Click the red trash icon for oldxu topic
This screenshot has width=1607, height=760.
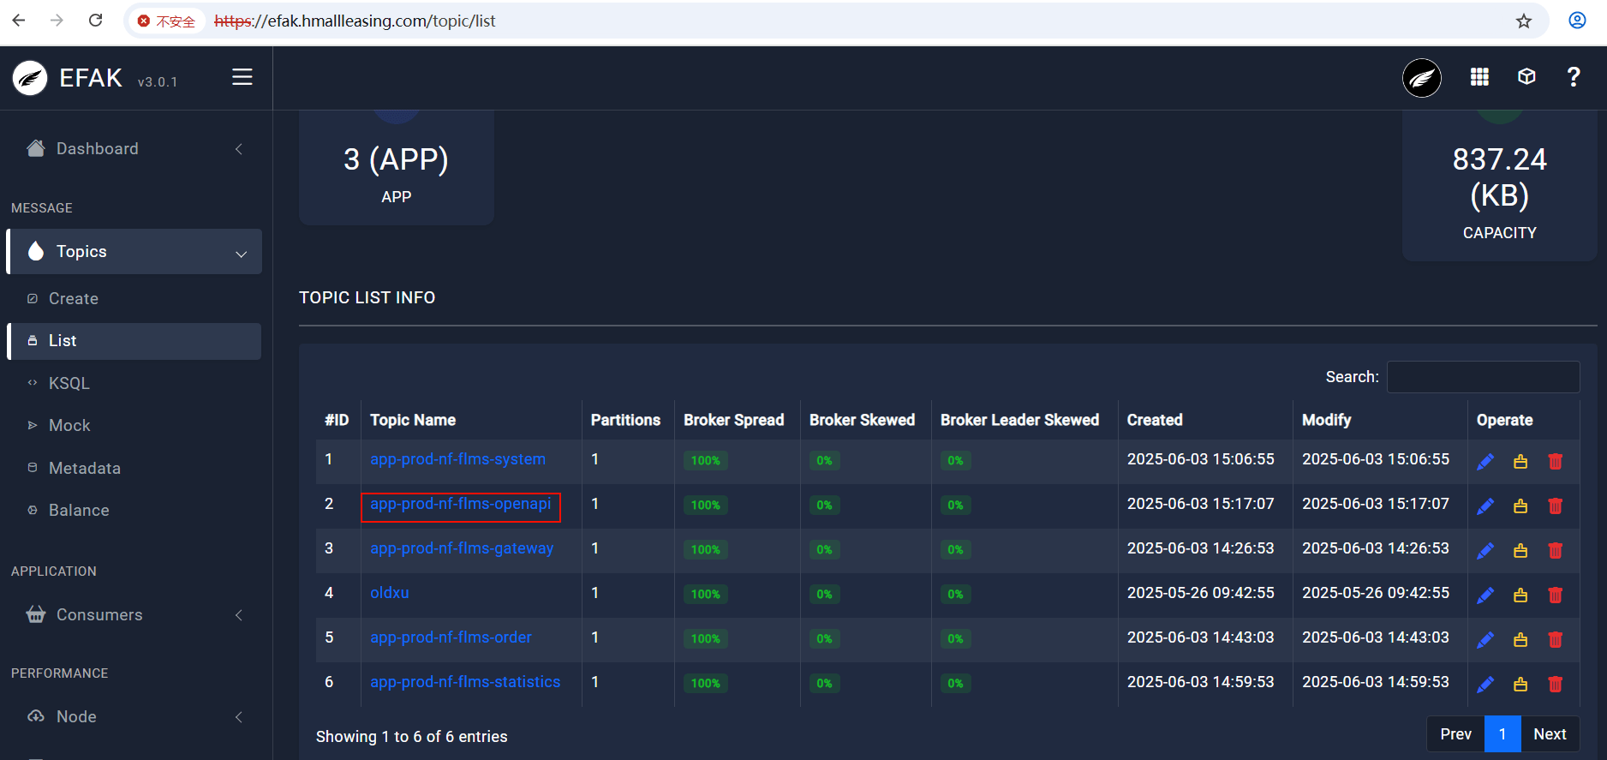coord(1556,595)
